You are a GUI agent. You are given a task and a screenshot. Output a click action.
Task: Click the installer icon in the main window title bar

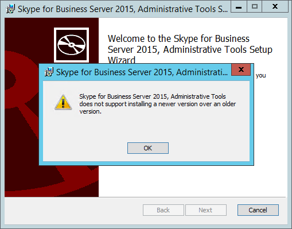[x=10, y=9]
